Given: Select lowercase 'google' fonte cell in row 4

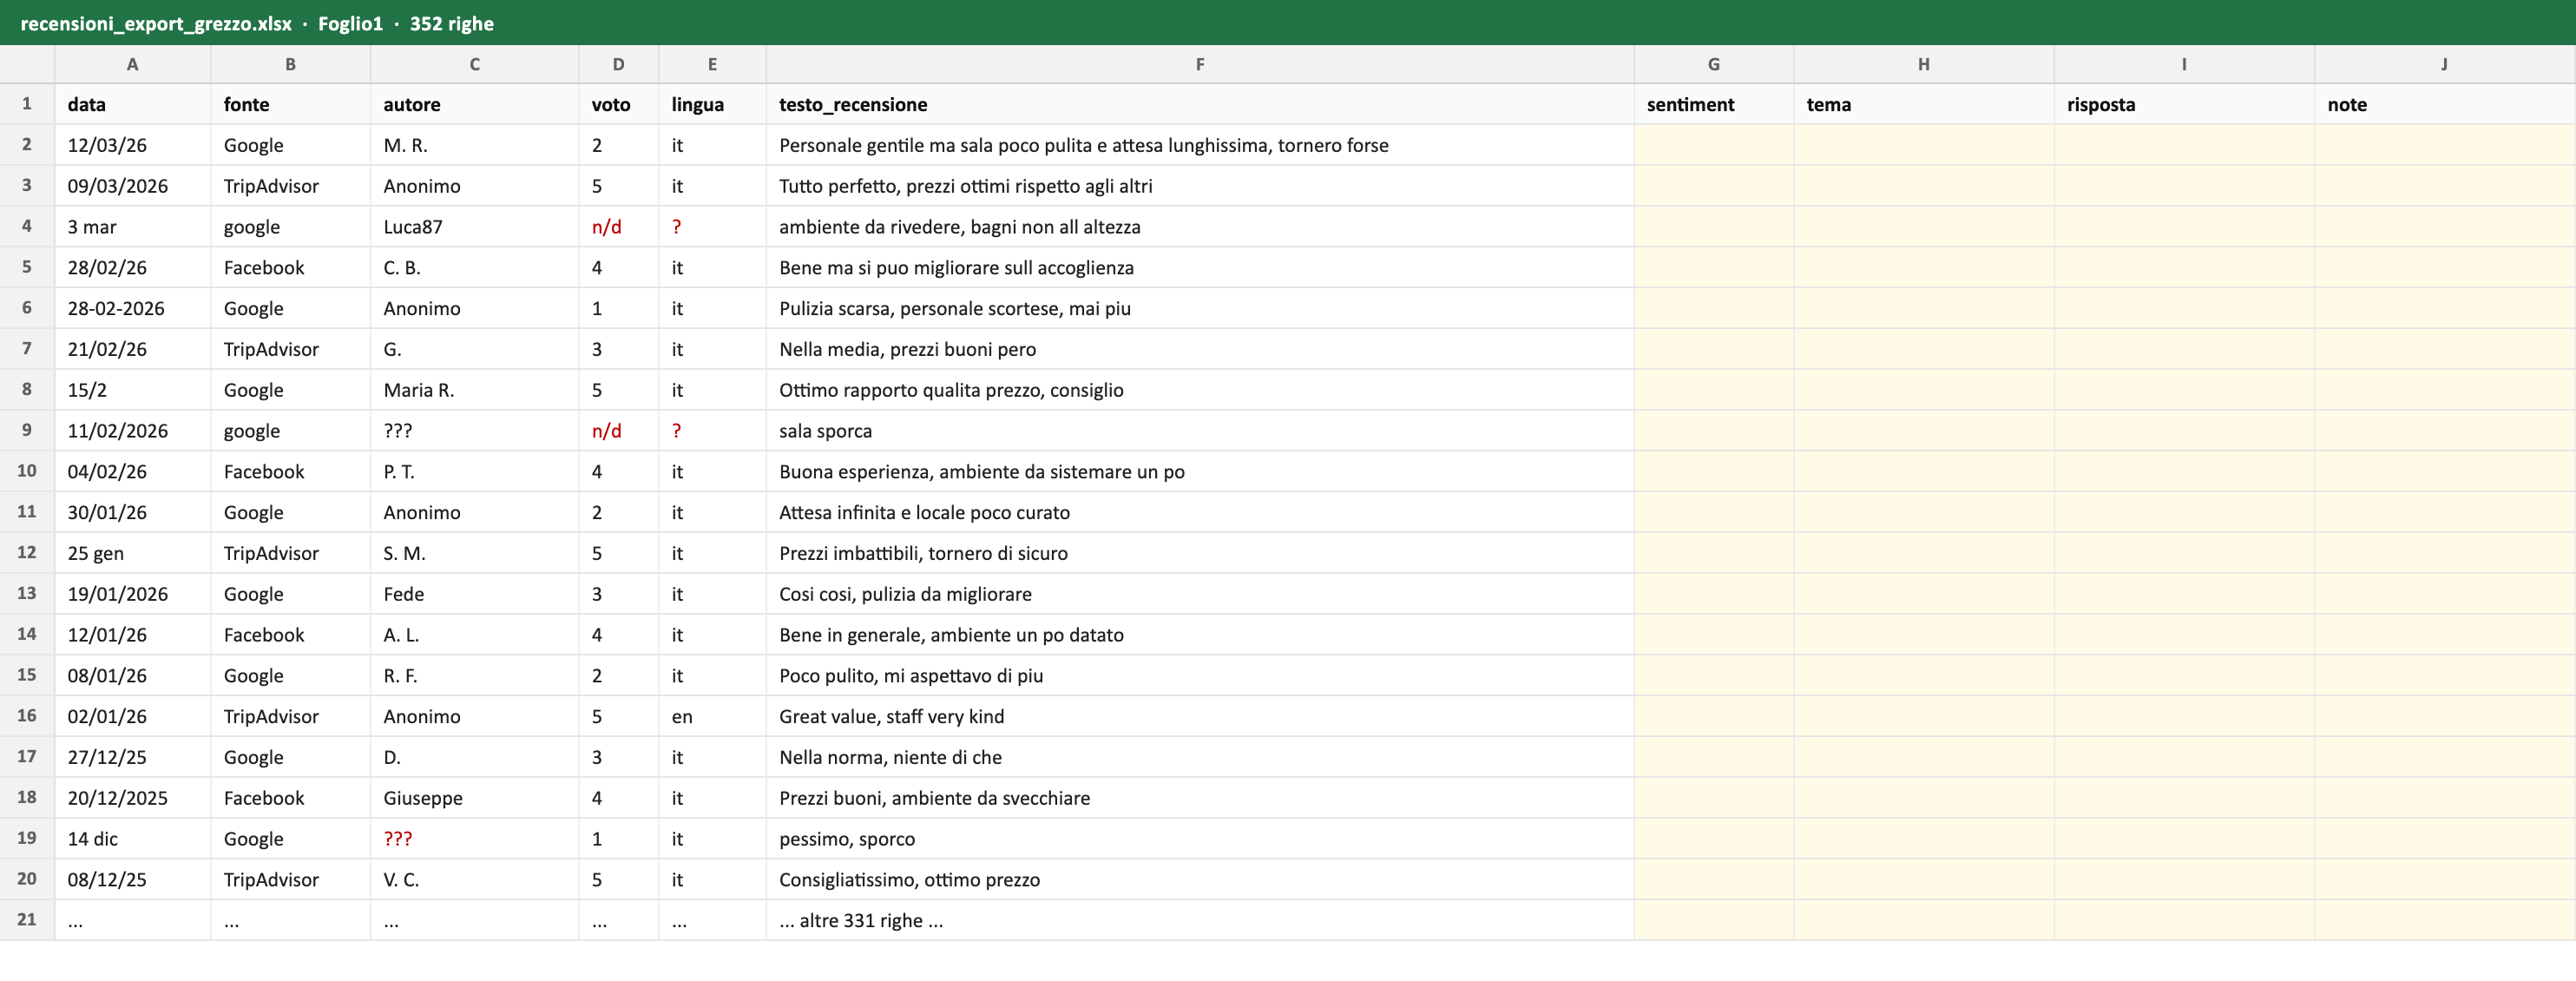Looking at the screenshot, I should 290,227.
